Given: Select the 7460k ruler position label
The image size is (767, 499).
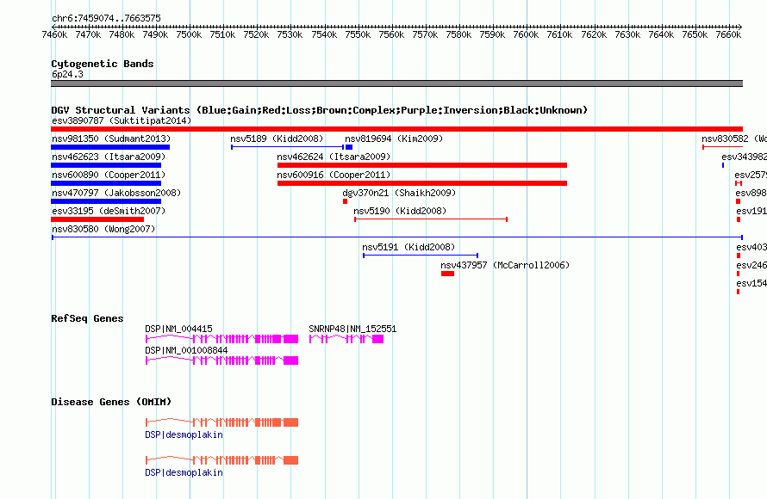Looking at the screenshot, I should 53,34.
